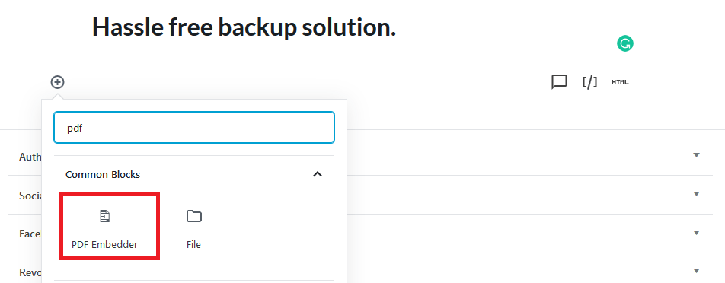Image resolution: width=725 pixels, height=283 pixels.
Task: Select the File block folder icon
Action: [x=194, y=216]
